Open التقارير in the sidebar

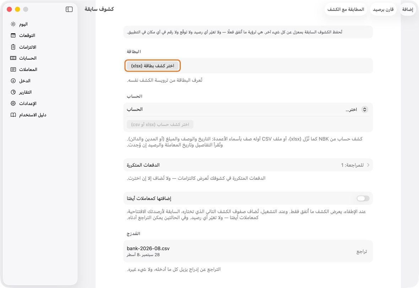pos(40,92)
